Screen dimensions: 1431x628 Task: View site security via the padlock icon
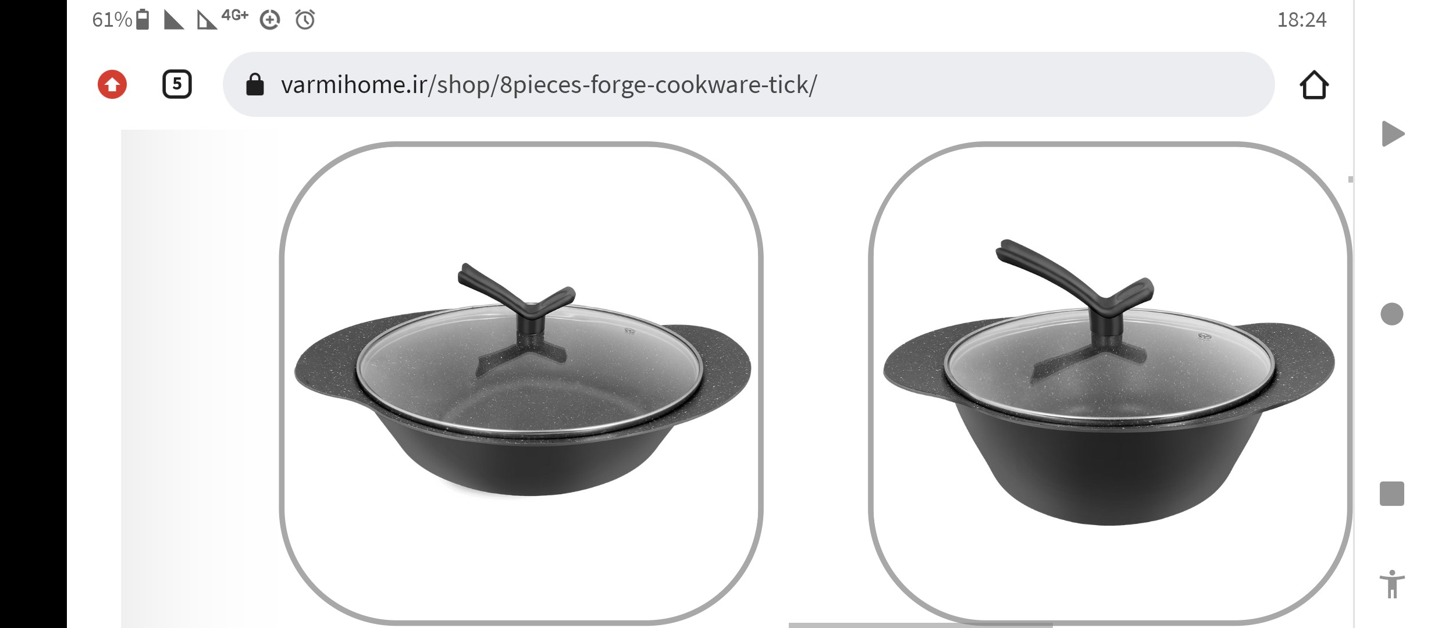(x=255, y=84)
